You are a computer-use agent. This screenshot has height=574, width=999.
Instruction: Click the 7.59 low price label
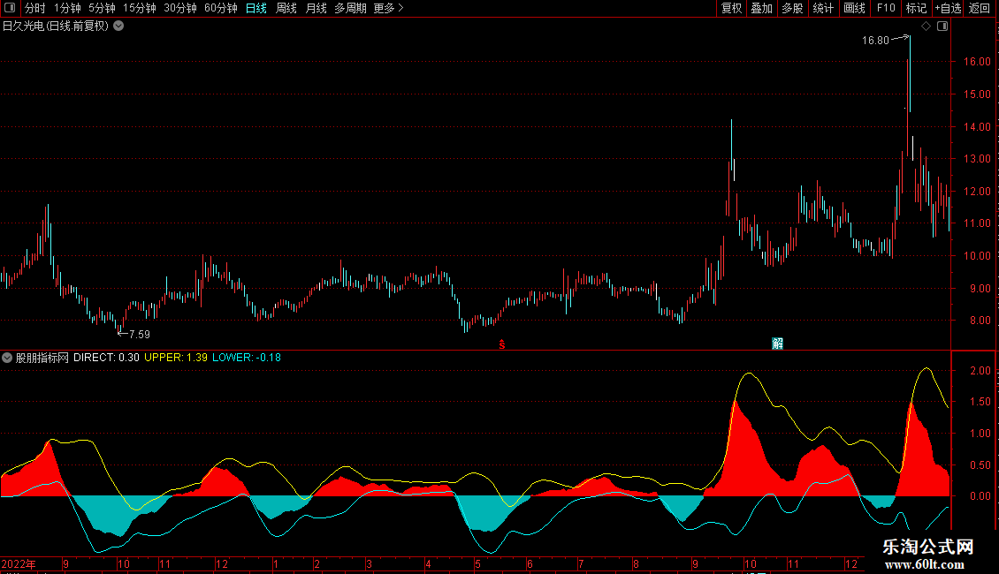point(140,334)
